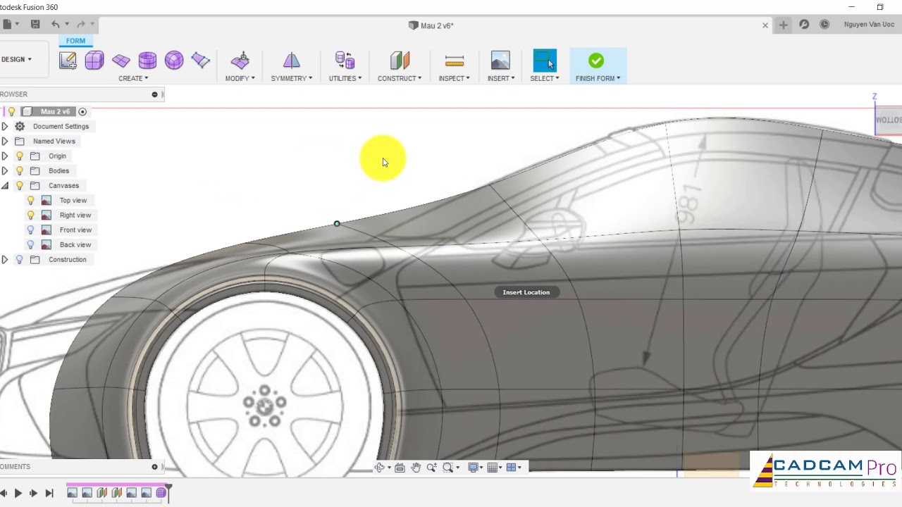Hide the Right view canvas
This screenshot has width=902, height=507.
click(30, 215)
